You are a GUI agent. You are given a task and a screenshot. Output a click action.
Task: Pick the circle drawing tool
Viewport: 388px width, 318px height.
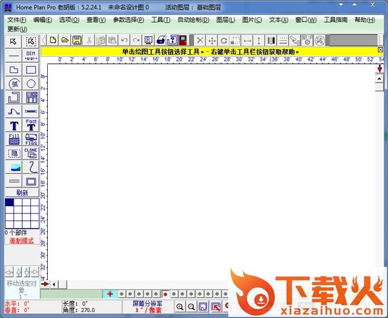coord(31,84)
